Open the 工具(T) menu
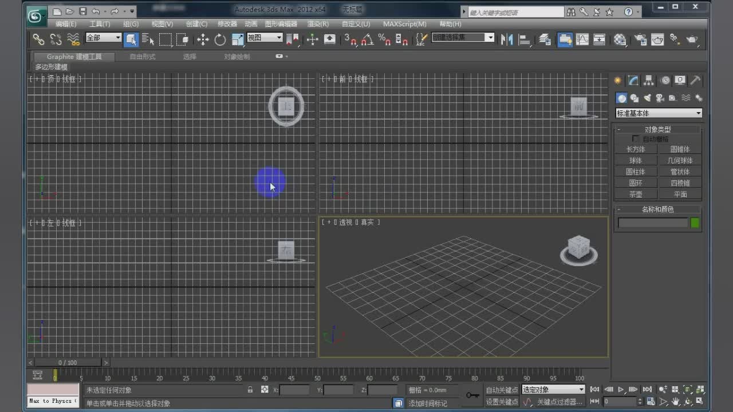The image size is (733, 412). (100, 24)
